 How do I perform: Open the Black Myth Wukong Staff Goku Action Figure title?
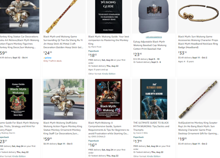point(63,128)
